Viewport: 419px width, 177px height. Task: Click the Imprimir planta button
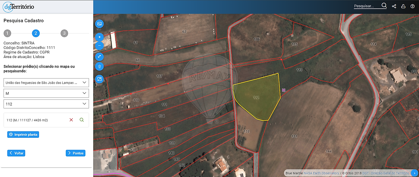pos(23,135)
